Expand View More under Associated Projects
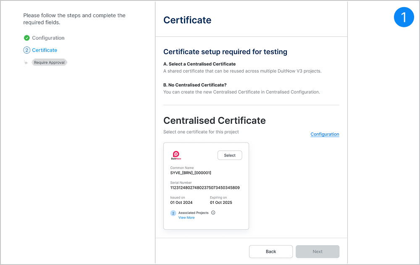Image resolution: width=420 pixels, height=265 pixels. [x=186, y=218]
